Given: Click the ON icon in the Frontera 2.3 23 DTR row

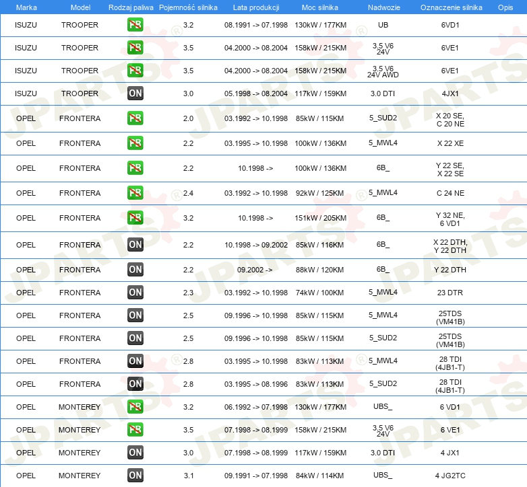Looking at the screenshot, I should (x=135, y=292).
